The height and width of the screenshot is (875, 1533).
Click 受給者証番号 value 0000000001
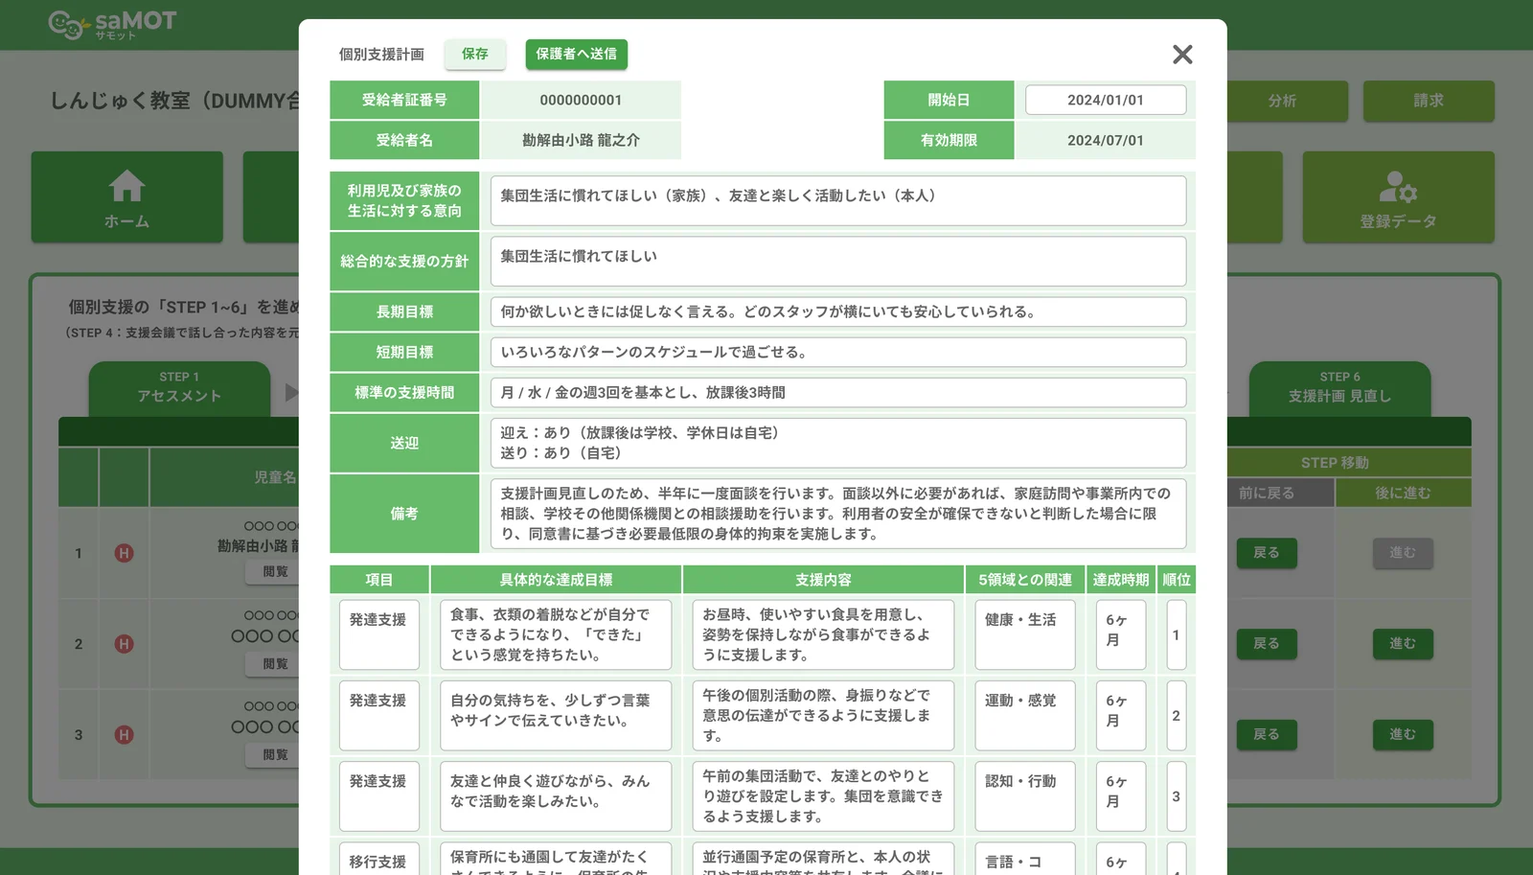tap(581, 100)
